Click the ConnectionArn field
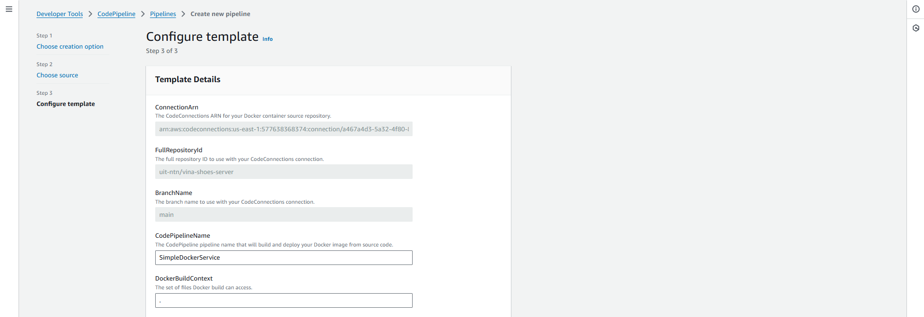The width and height of the screenshot is (924, 317). tap(283, 129)
